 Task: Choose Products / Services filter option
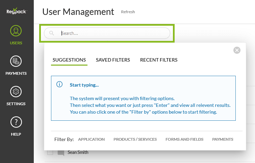(x=135, y=139)
